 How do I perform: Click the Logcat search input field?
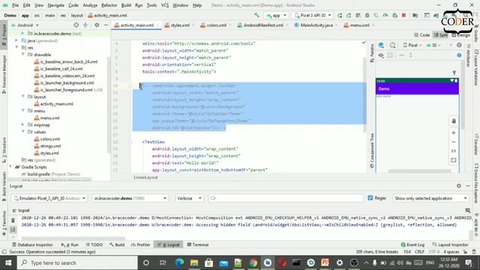tap(286, 198)
